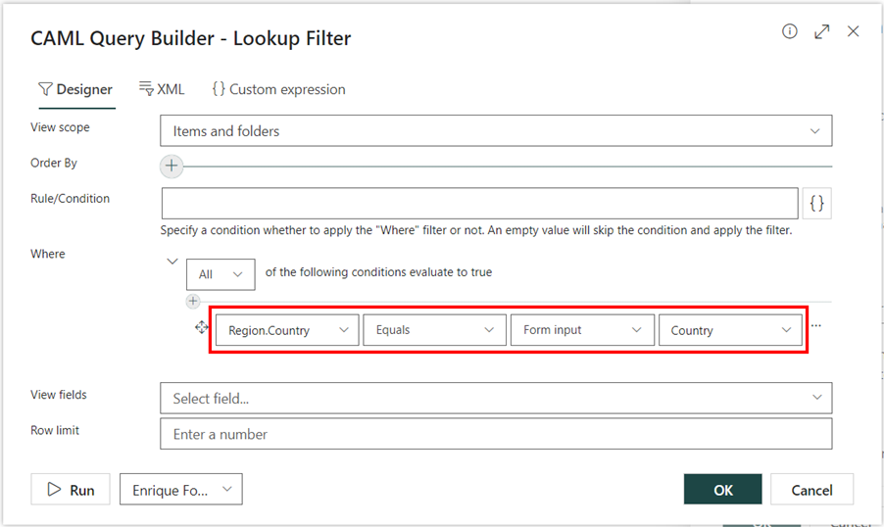This screenshot has width=884, height=527.
Task: Open the View scope dropdown
Action: pos(496,130)
